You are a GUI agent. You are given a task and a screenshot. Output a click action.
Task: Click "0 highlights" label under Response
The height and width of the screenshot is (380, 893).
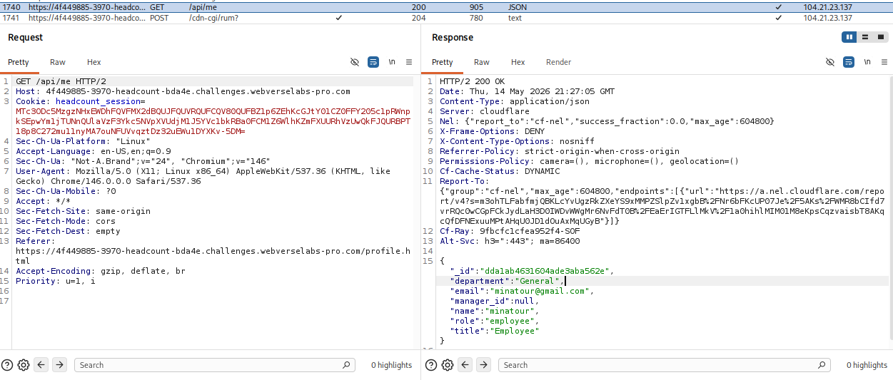pos(867,365)
